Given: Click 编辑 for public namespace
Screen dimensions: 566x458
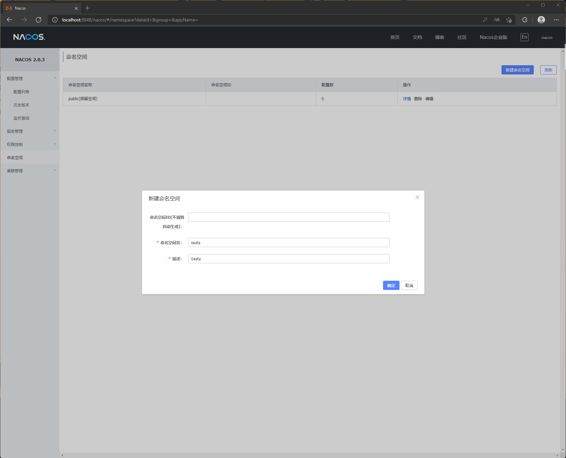Looking at the screenshot, I should (429, 99).
